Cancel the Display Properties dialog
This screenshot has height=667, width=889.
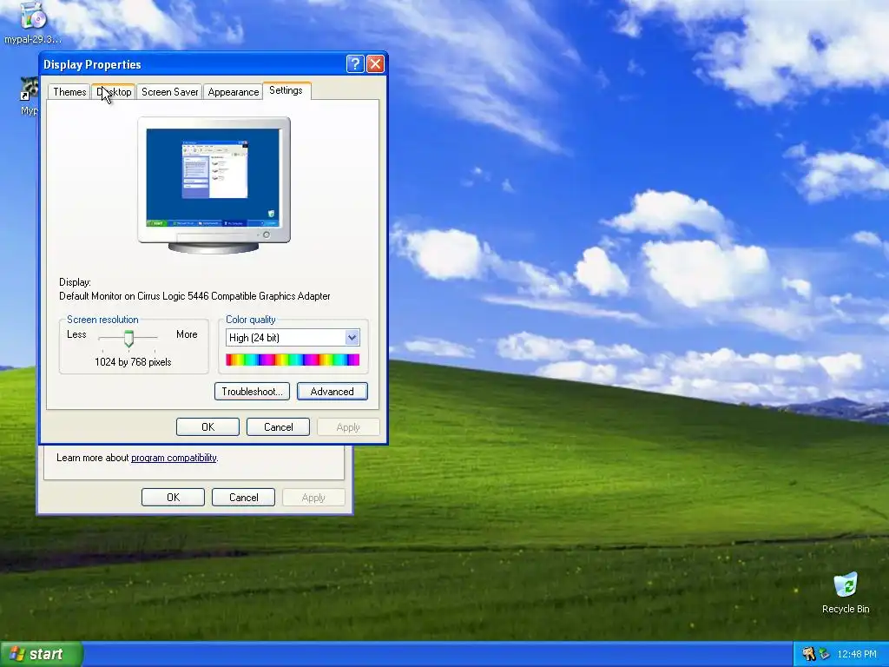pos(279,427)
